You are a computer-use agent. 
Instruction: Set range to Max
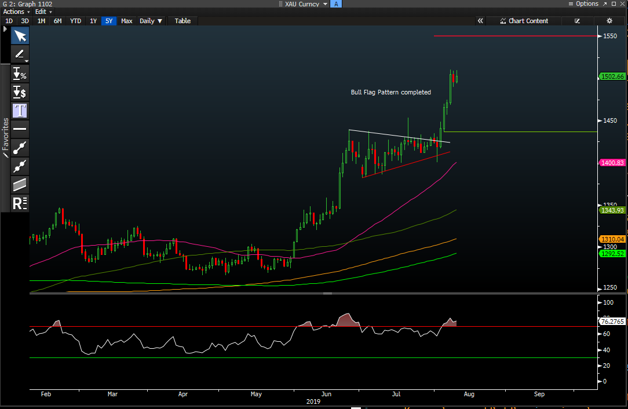(x=126, y=21)
